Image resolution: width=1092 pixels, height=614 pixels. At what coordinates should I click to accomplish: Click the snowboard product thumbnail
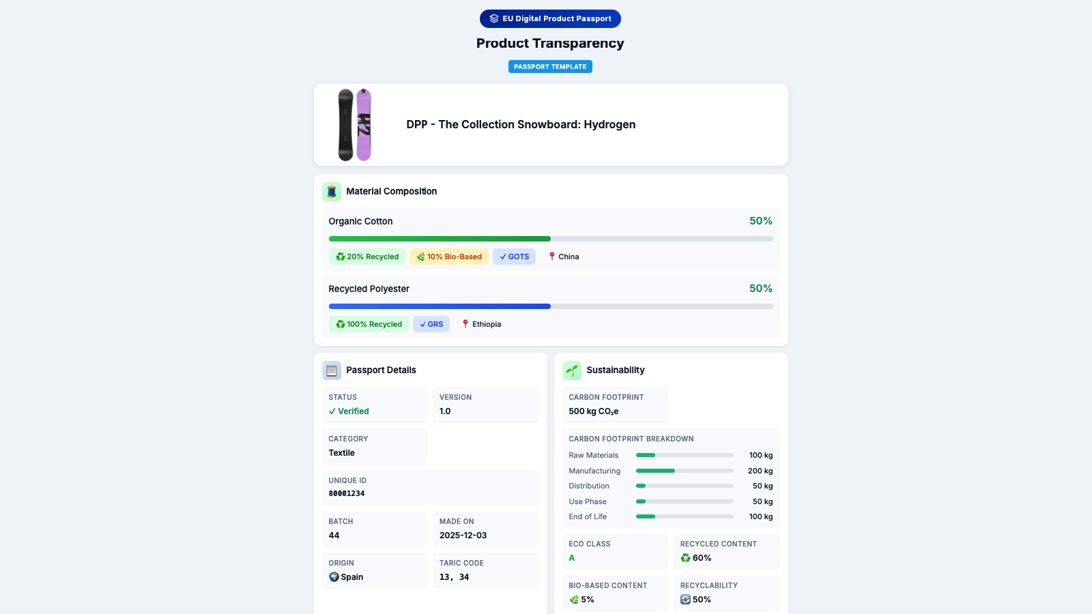[355, 125]
